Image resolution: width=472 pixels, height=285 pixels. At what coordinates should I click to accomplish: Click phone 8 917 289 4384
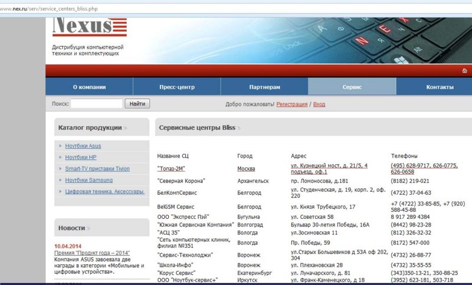410,217
